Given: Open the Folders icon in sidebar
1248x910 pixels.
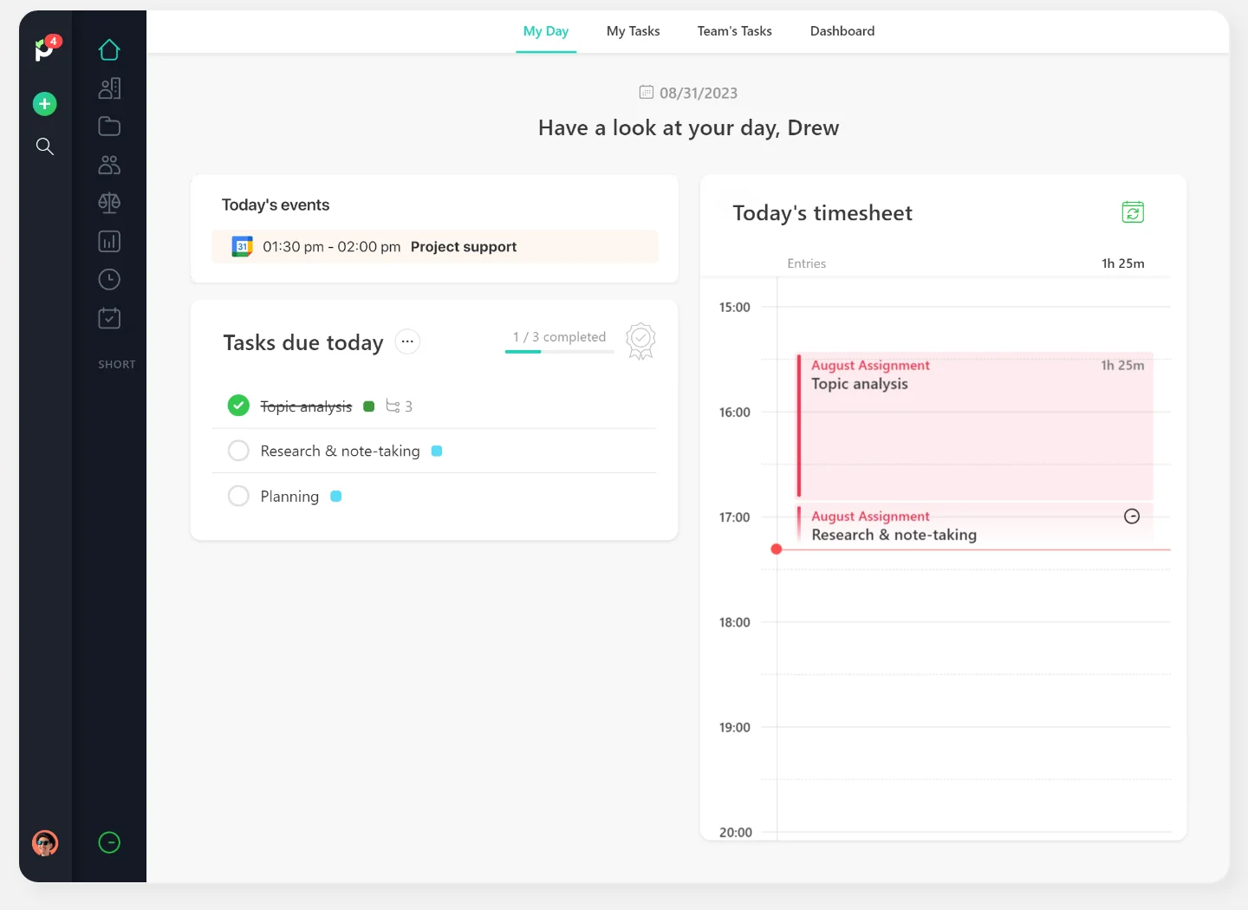Looking at the screenshot, I should 109,127.
